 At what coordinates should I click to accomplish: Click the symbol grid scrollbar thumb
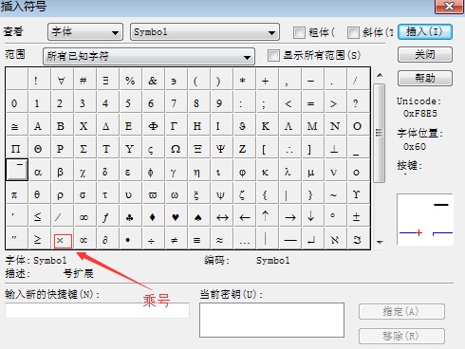coord(380,133)
